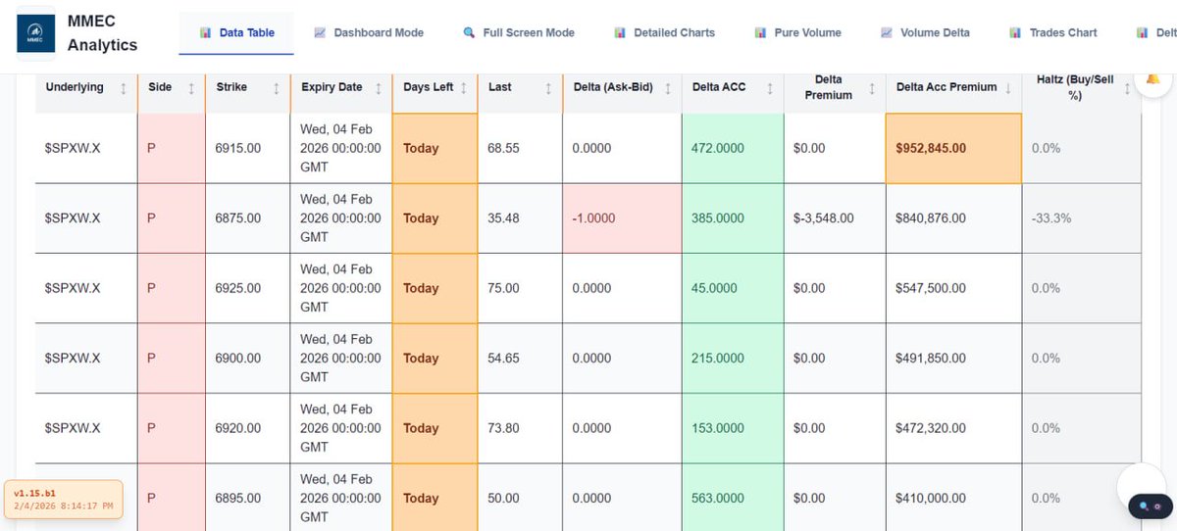Click strike value 6900.00
Image resolution: width=1177 pixels, height=531 pixels.
[x=238, y=359]
